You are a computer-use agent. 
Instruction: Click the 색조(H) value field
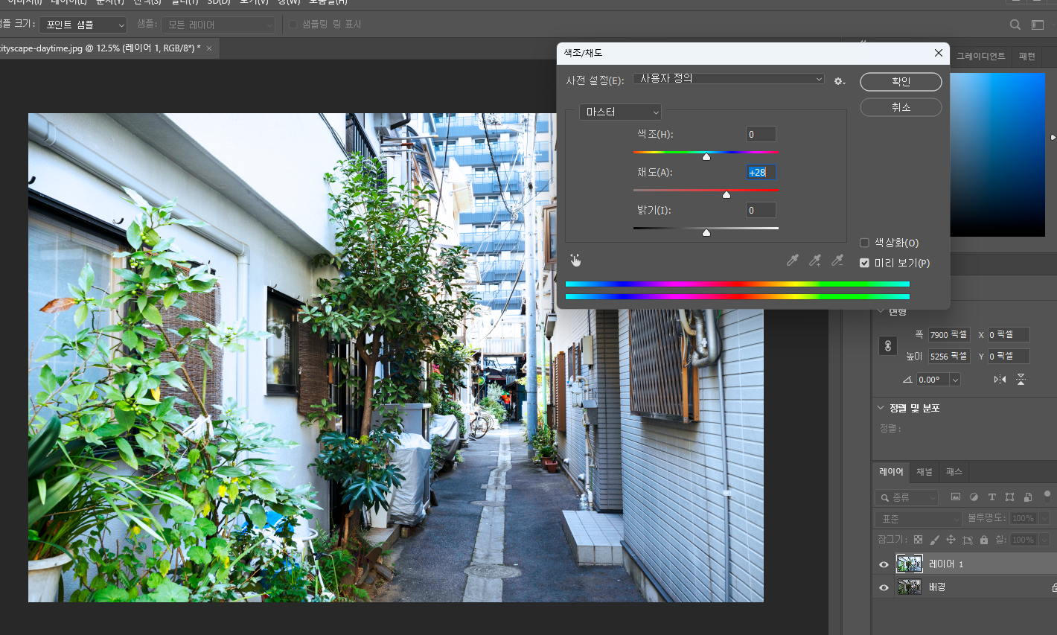click(761, 134)
